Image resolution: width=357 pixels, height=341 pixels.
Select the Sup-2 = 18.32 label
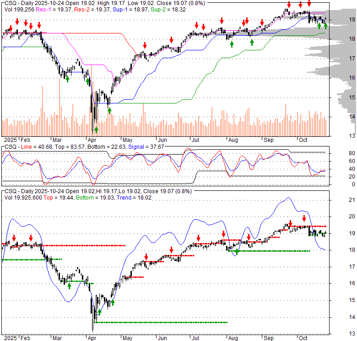pyautogui.click(x=168, y=10)
